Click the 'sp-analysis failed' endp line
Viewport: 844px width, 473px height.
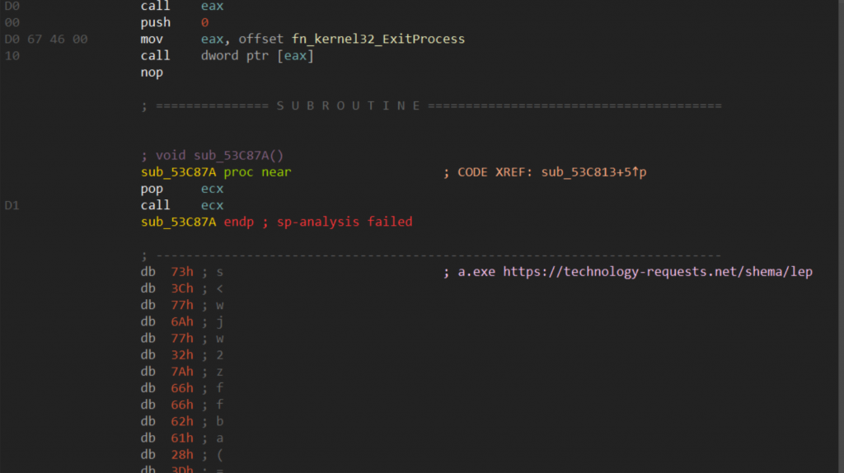pyautogui.click(x=277, y=222)
